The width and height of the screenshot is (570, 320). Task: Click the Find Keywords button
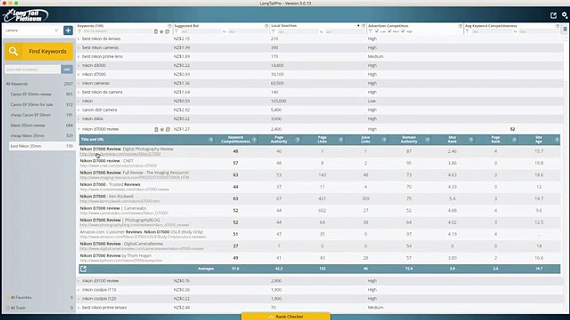coord(39,52)
